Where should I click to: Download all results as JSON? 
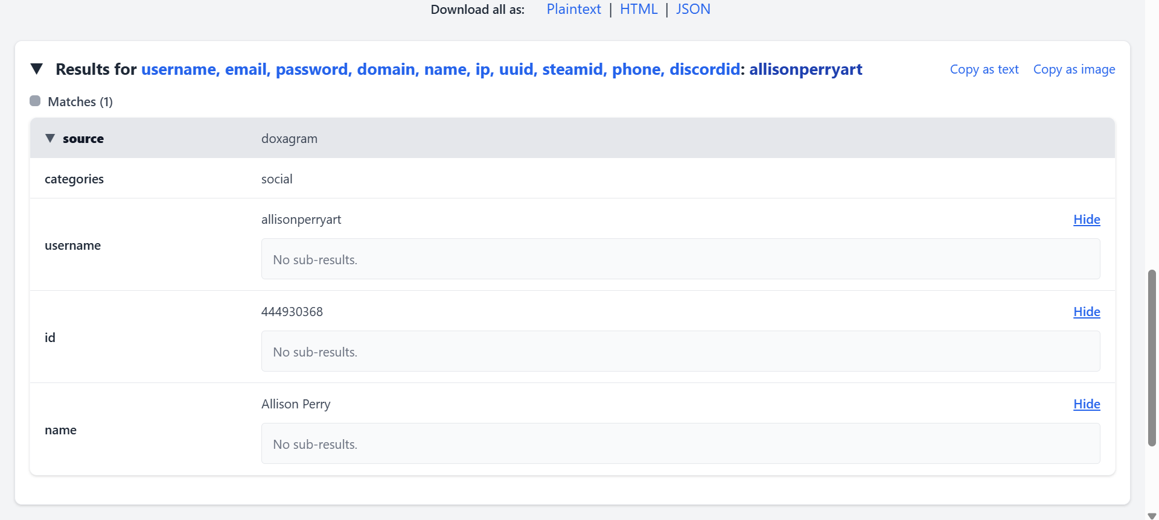pyautogui.click(x=692, y=10)
